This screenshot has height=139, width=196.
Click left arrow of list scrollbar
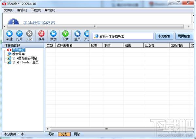tap(47, 129)
